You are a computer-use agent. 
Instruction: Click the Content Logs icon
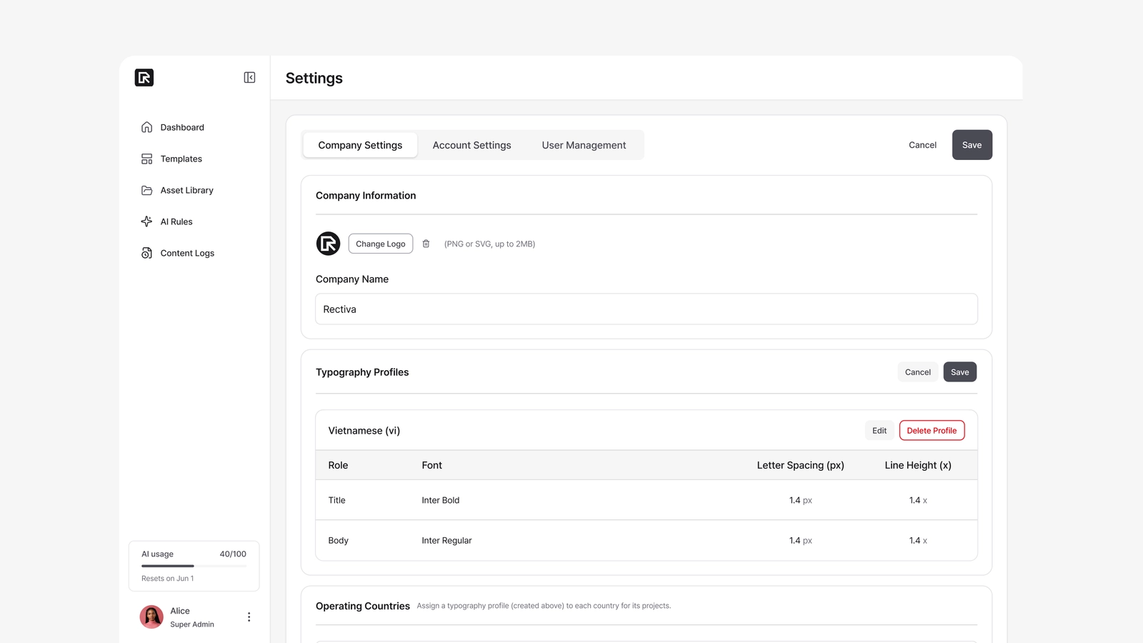click(x=146, y=253)
